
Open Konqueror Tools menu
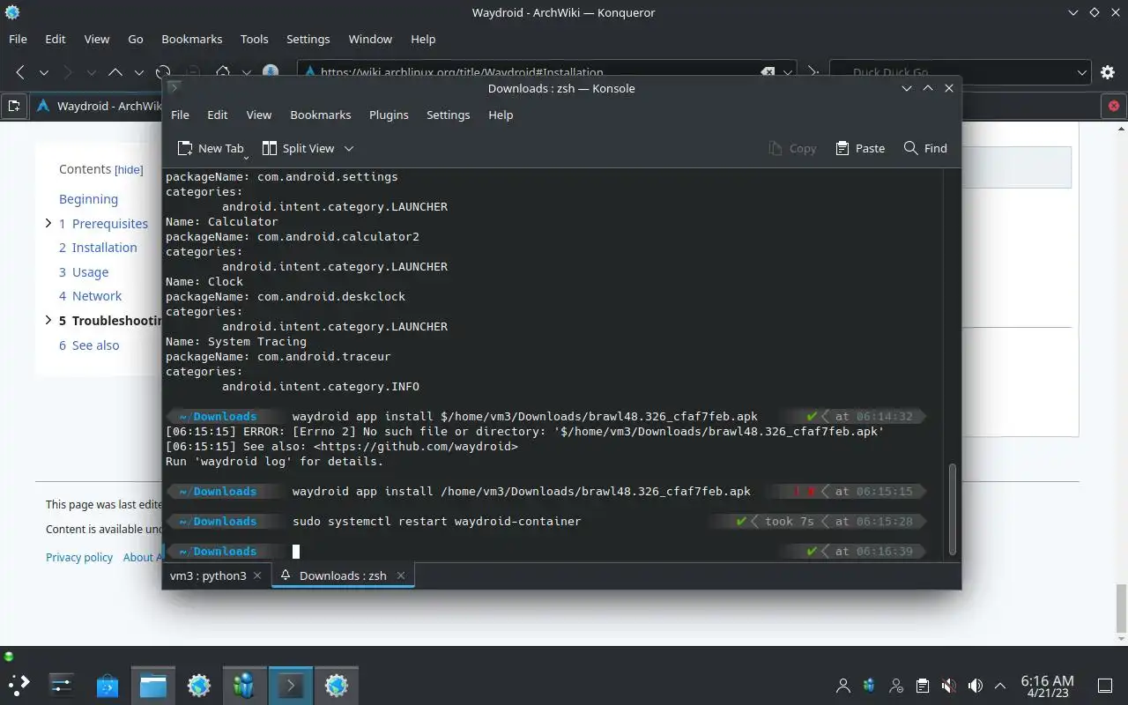click(x=255, y=39)
